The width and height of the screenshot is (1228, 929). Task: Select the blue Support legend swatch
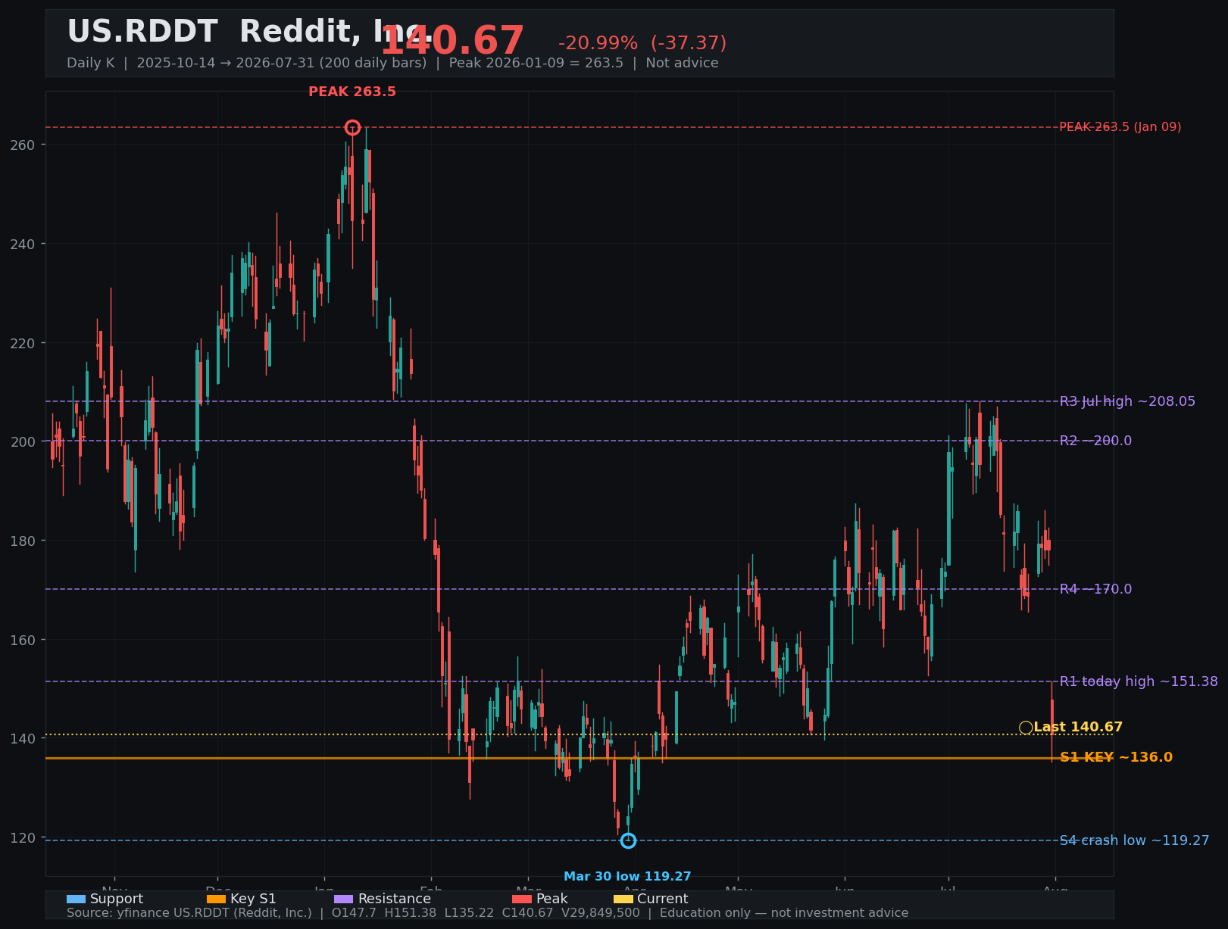(x=76, y=899)
